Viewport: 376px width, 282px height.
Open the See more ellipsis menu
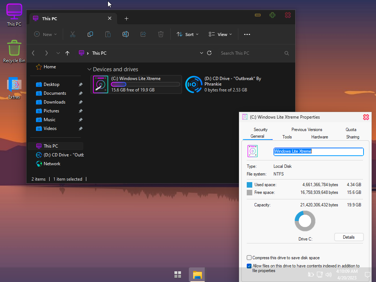click(247, 34)
